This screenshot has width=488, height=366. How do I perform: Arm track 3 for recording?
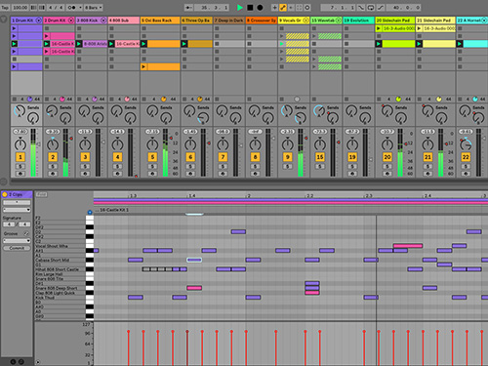tap(85, 174)
